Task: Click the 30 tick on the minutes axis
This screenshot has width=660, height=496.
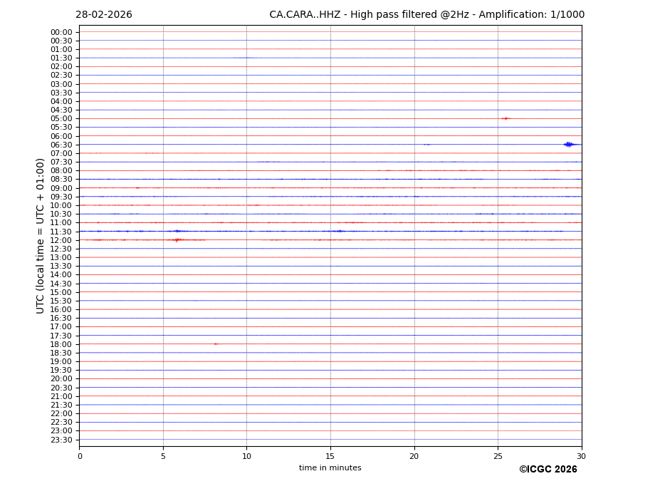Action: pos(581,456)
